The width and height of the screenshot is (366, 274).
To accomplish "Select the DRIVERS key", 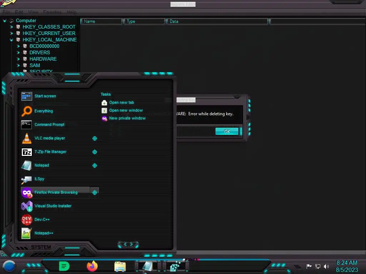I will [x=40, y=53].
